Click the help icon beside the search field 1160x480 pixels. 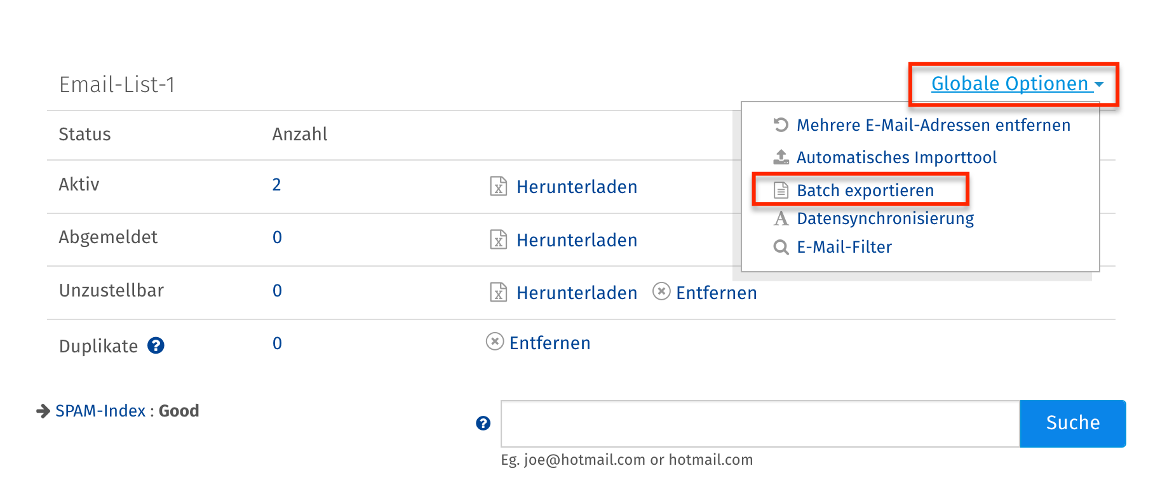[483, 423]
